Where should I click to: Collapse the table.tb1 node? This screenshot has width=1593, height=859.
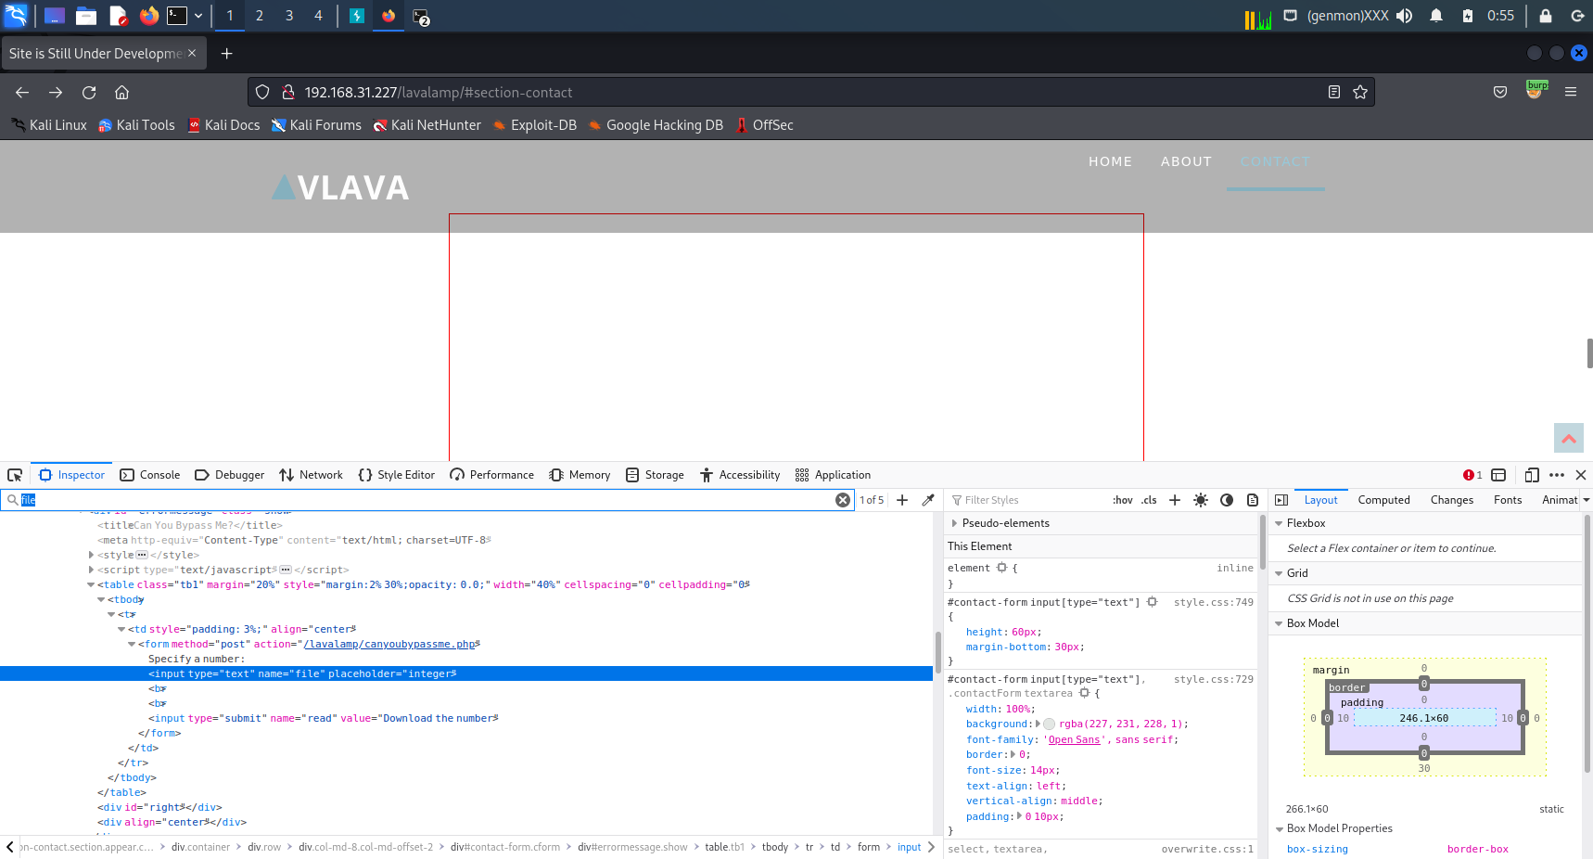pos(91,585)
